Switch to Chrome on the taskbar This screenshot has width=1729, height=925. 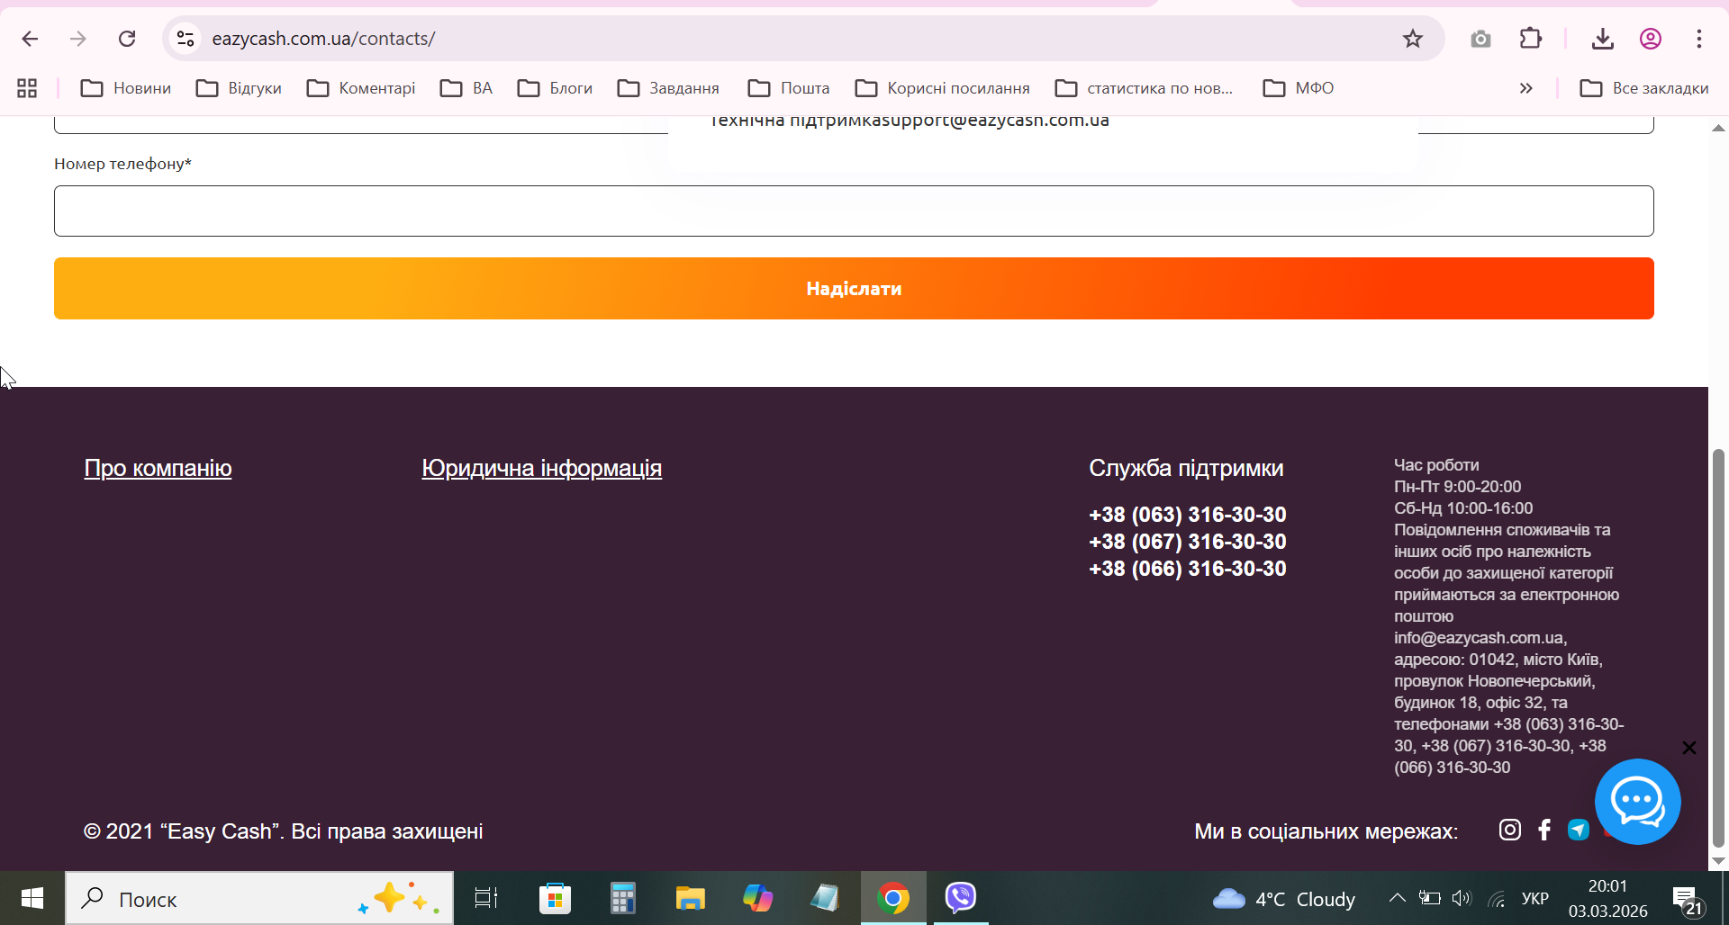click(x=893, y=898)
